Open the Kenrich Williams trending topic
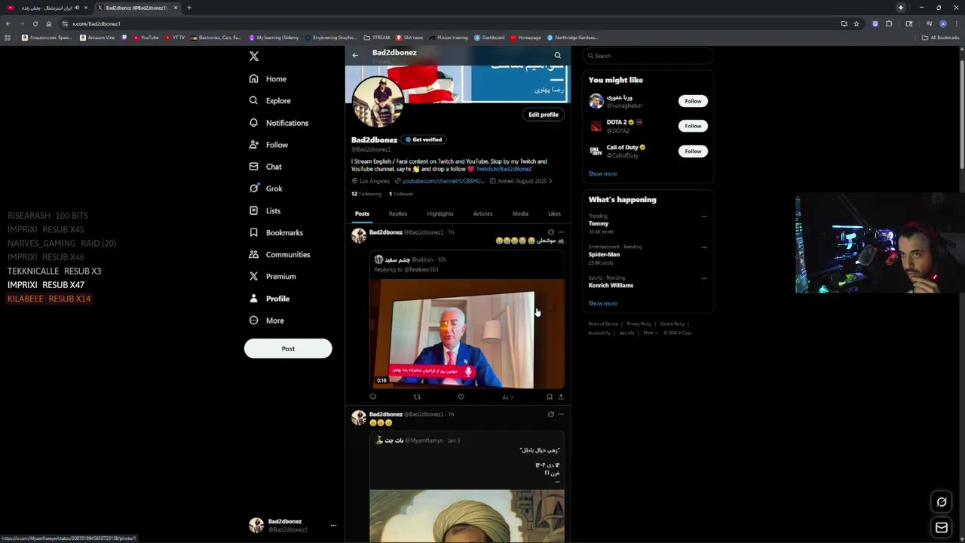This screenshot has width=965, height=543. pyautogui.click(x=611, y=285)
